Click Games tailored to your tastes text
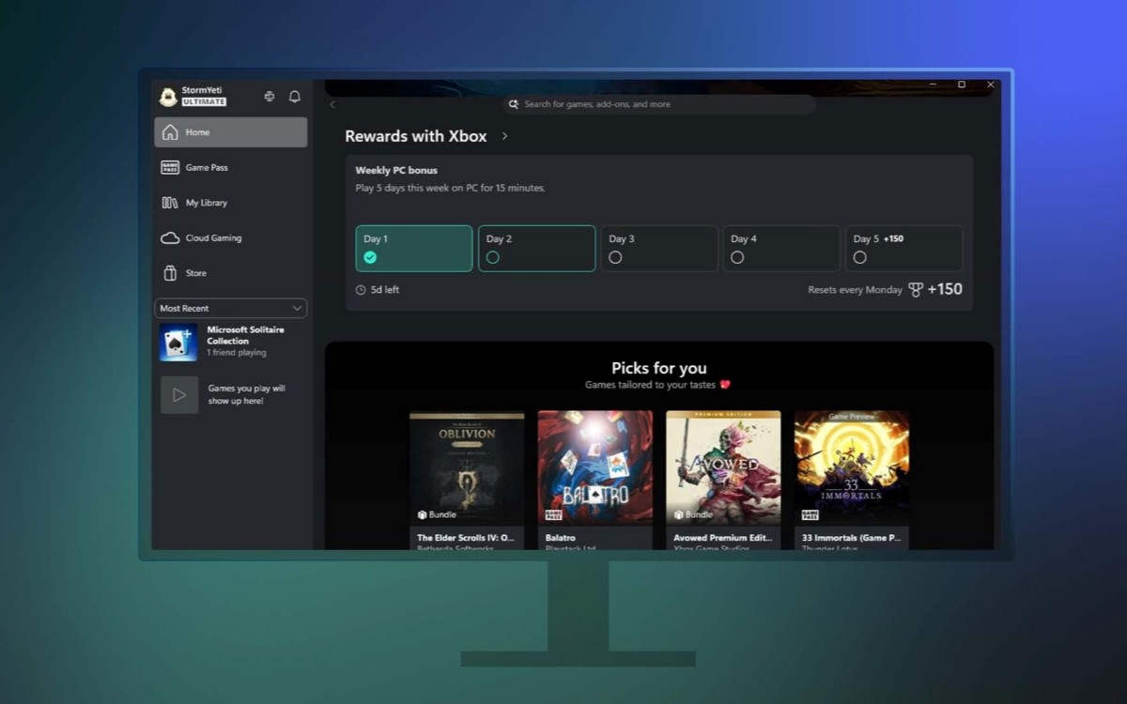 pos(650,385)
